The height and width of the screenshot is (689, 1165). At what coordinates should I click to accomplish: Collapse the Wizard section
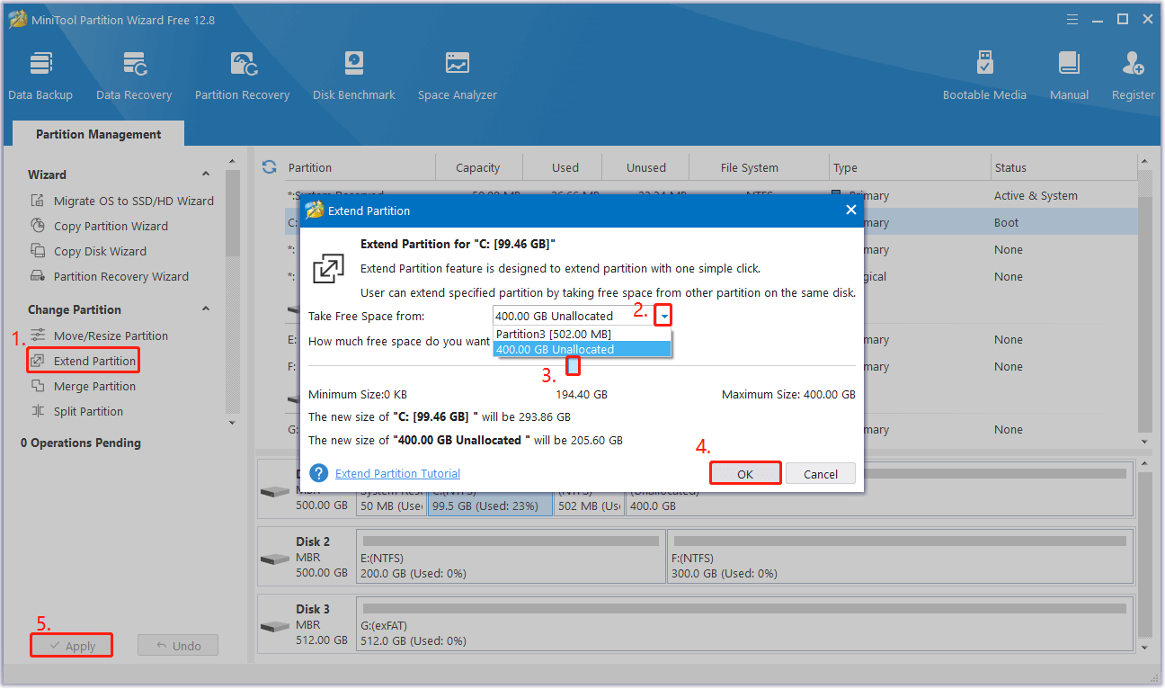206,174
